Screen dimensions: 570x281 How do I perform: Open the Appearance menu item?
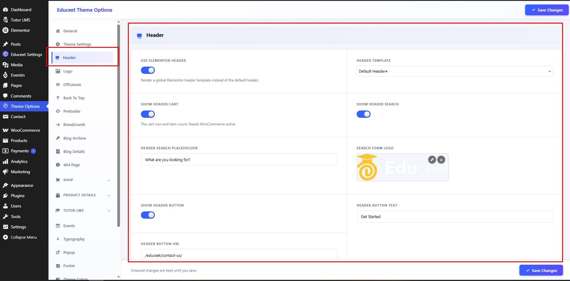click(24, 186)
